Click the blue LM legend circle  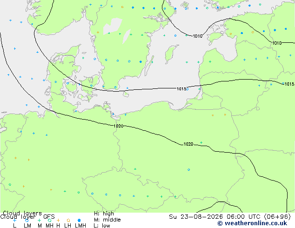[x=27, y=220]
